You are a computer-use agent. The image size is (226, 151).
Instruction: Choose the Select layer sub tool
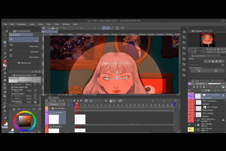[24, 45]
